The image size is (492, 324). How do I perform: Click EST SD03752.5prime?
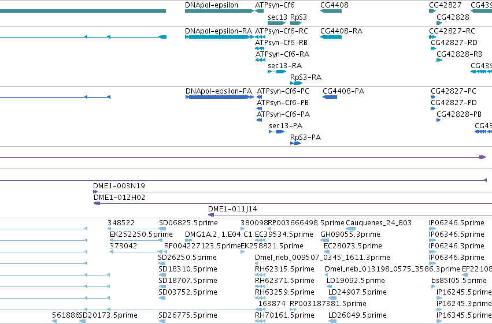[188, 292]
